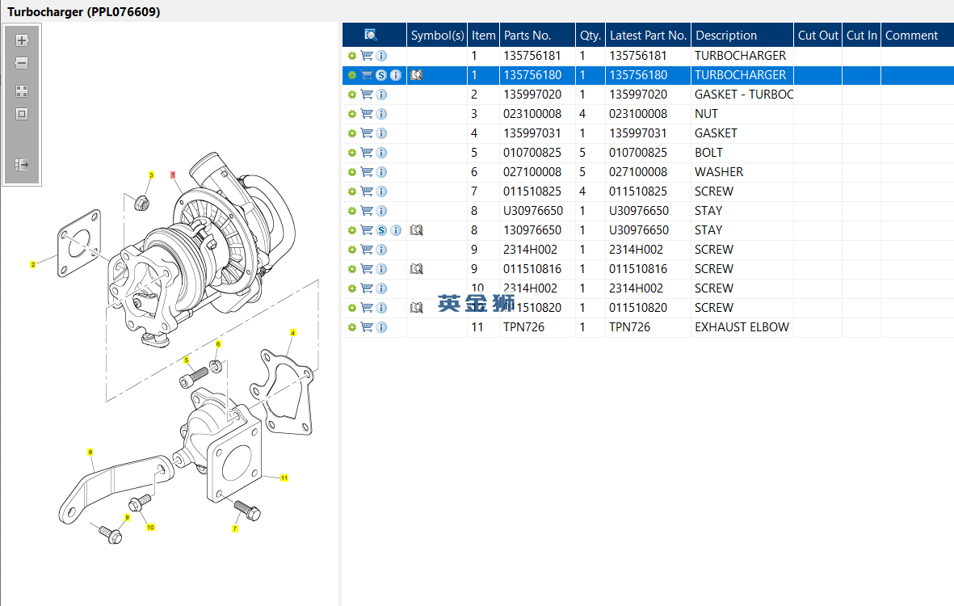Click the Description column header
The width and height of the screenshot is (954, 606).
coord(725,35)
